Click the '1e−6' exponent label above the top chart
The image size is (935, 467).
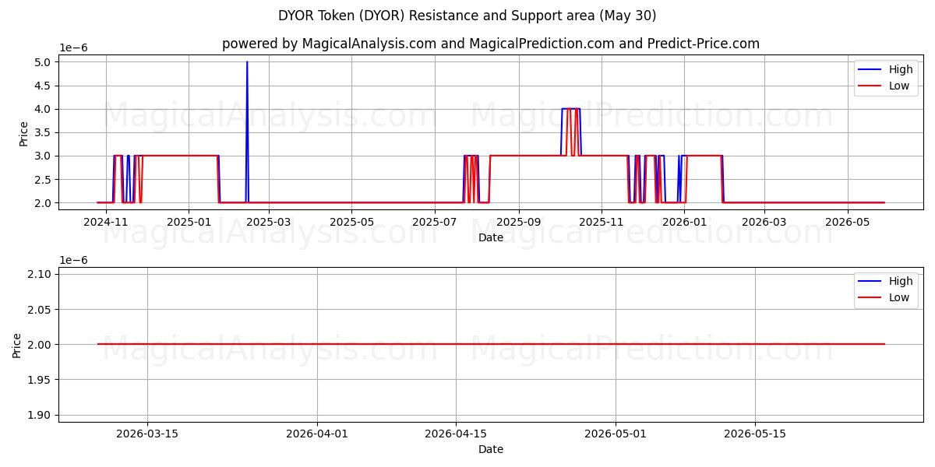coord(74,48)
